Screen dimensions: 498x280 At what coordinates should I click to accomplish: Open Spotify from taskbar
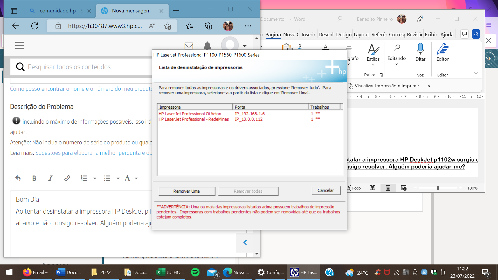click(x=195, y=272)
